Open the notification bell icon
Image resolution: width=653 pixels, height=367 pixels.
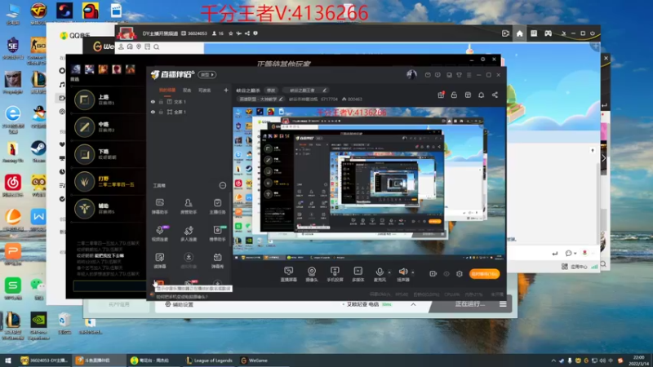pos(481,95)
